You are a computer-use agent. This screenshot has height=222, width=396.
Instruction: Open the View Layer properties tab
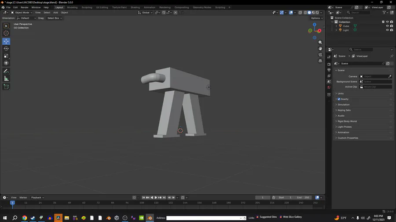pyautogui.click(x=329, y=76)
